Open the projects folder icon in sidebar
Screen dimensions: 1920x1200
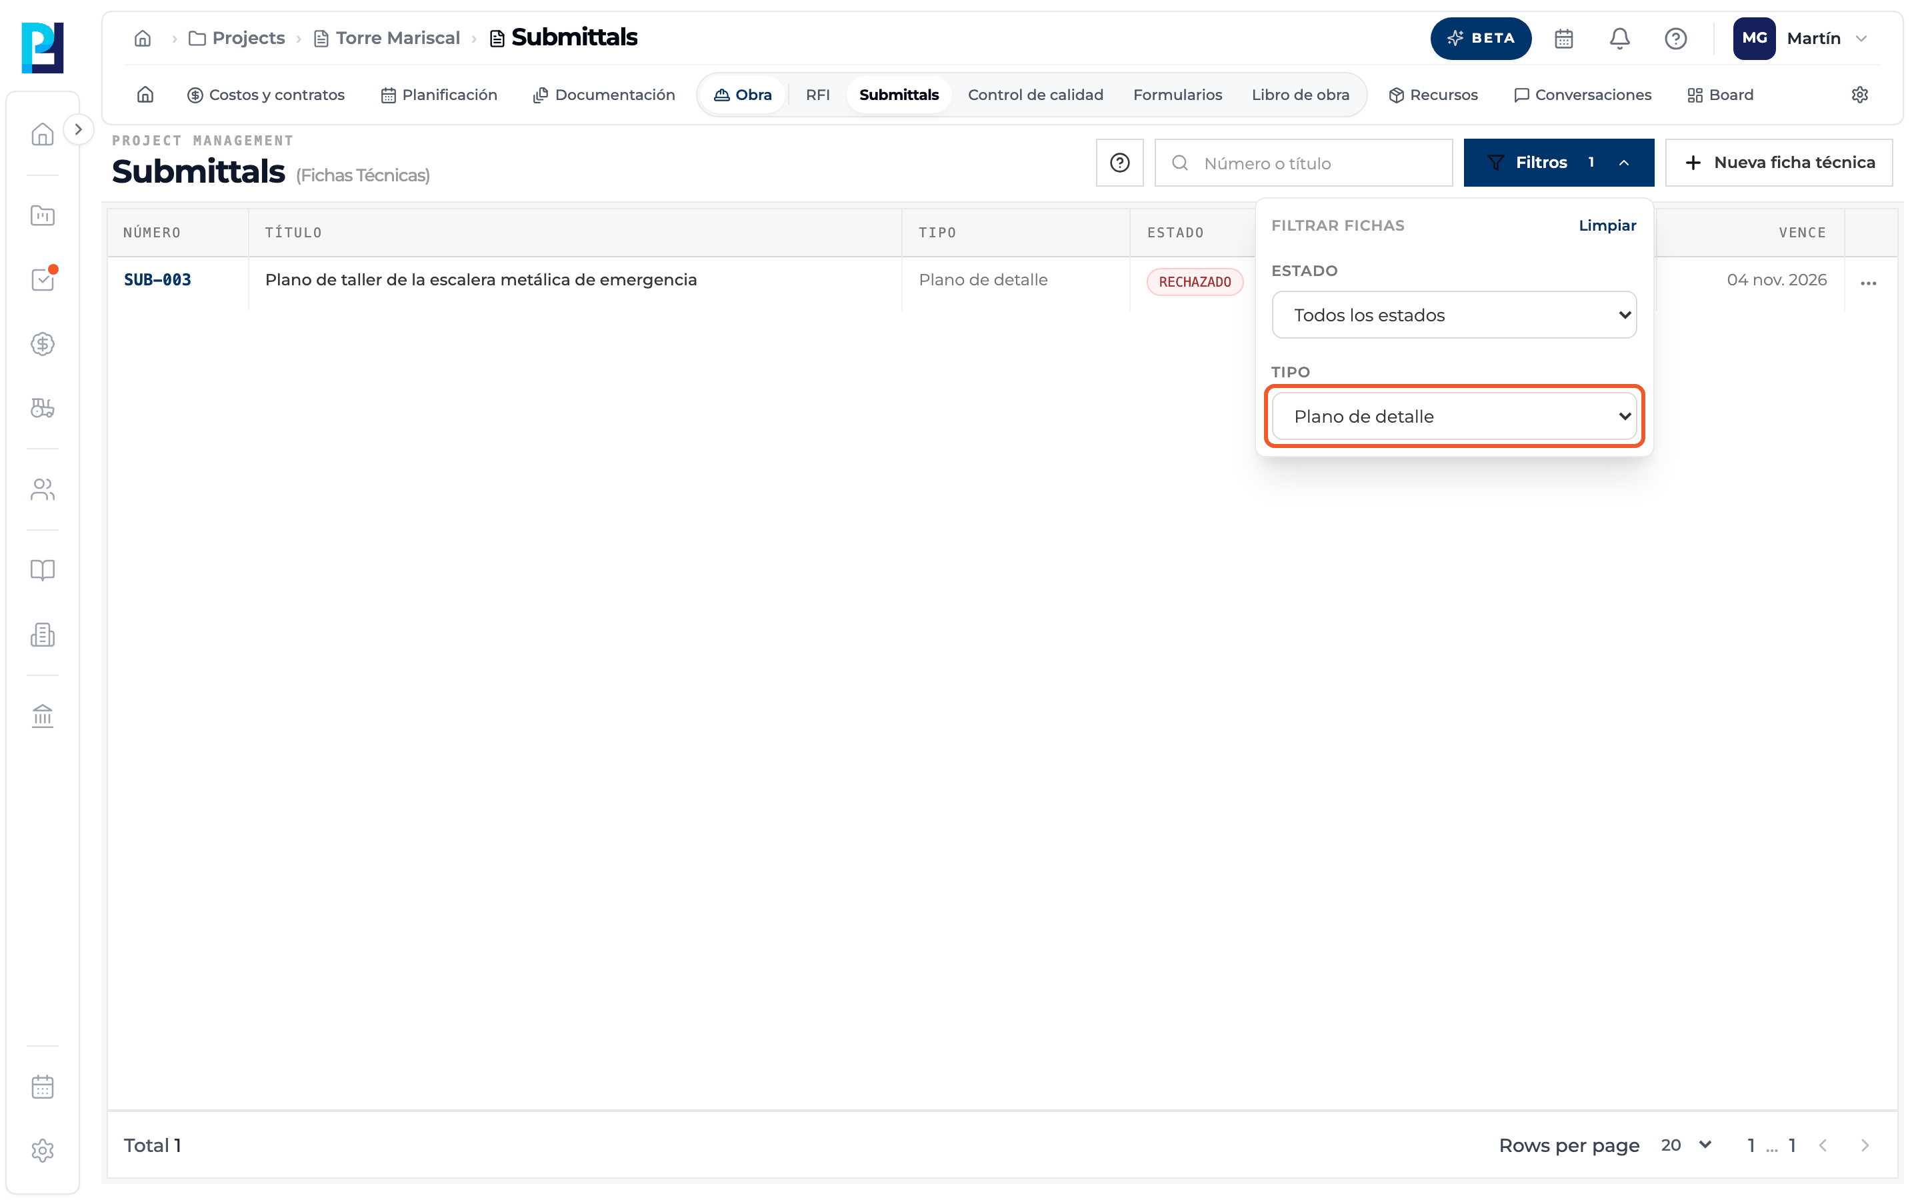(x=42, y=215)
